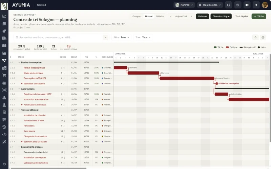Image resolution: width=271 pixels, height=169 pixels.
Task: Click the vertical scrollbar on right
Action: coord(270,97)
